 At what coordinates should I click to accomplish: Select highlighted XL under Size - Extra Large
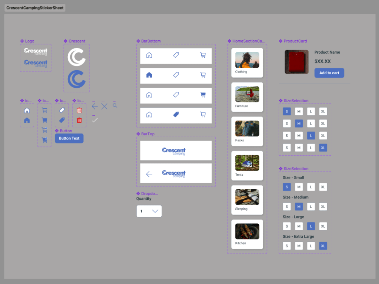323,246
